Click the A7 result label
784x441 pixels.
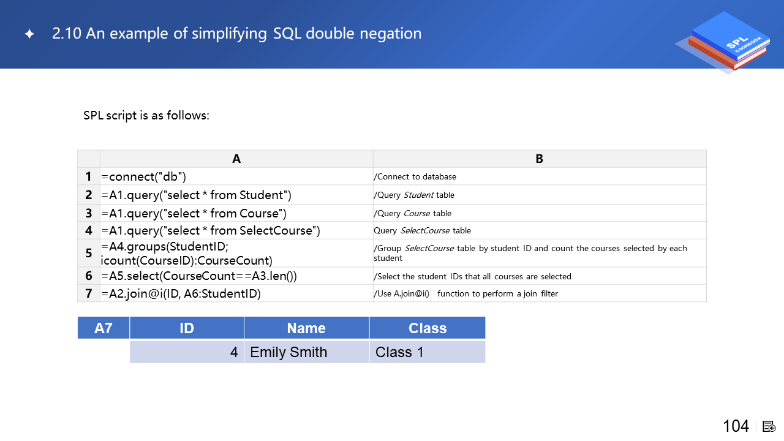pyautogui.click(x=104, y=328)
